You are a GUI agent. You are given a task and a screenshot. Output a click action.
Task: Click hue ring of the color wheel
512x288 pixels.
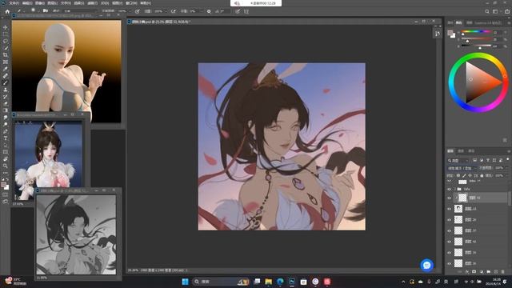[479, 56]
